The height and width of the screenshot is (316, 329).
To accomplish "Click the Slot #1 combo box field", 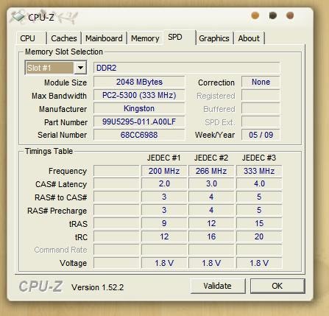I will tap(56, 68).
